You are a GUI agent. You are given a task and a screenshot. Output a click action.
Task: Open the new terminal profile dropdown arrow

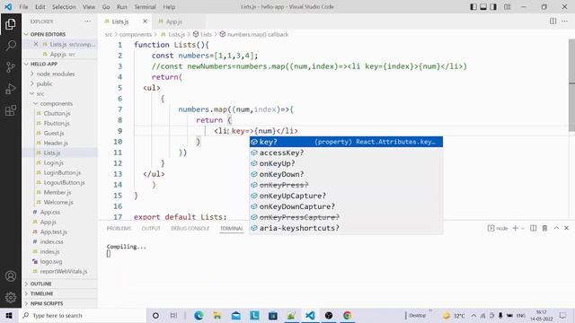click(x=523, y=228)
